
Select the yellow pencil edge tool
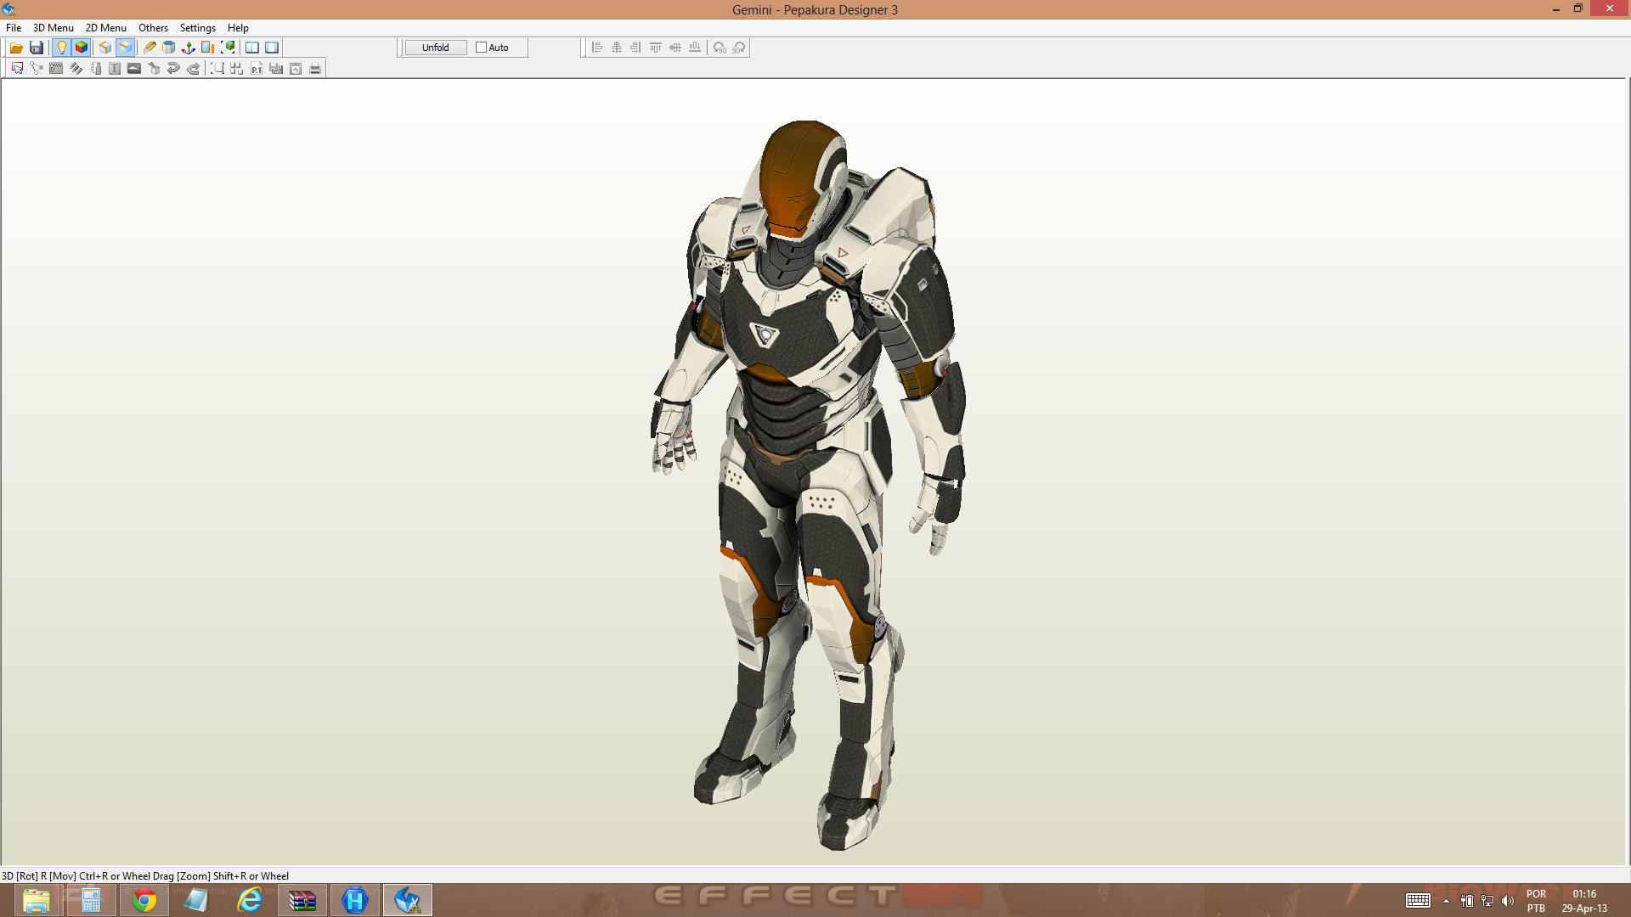coord(150,48)
